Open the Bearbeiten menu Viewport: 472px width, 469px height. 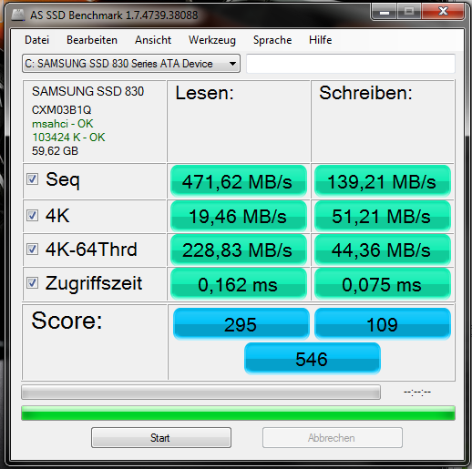(92, 40)
